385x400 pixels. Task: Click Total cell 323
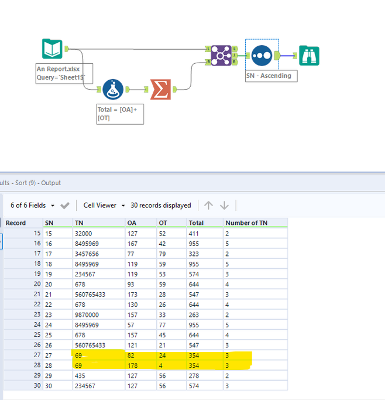click(205, 254)
